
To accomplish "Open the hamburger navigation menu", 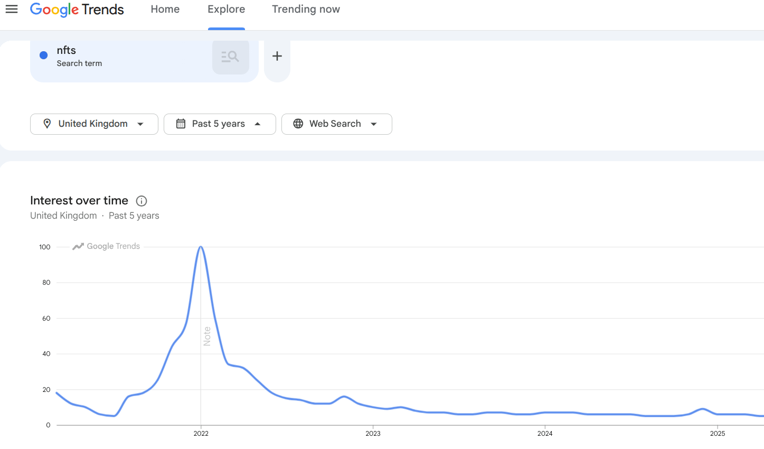I will (x=11, y=8).
